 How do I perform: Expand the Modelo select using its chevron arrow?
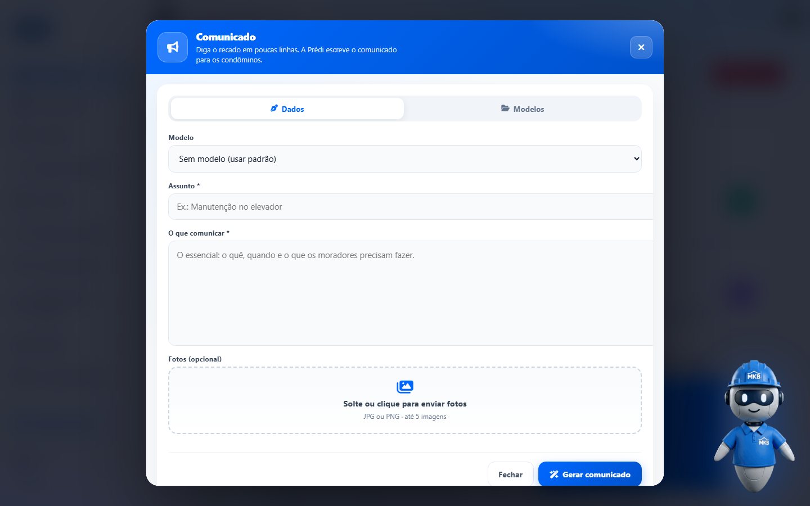(x=636, y=159)
